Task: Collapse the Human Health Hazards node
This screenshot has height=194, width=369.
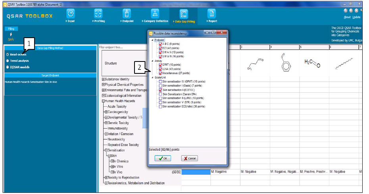Action: [103, 101]
